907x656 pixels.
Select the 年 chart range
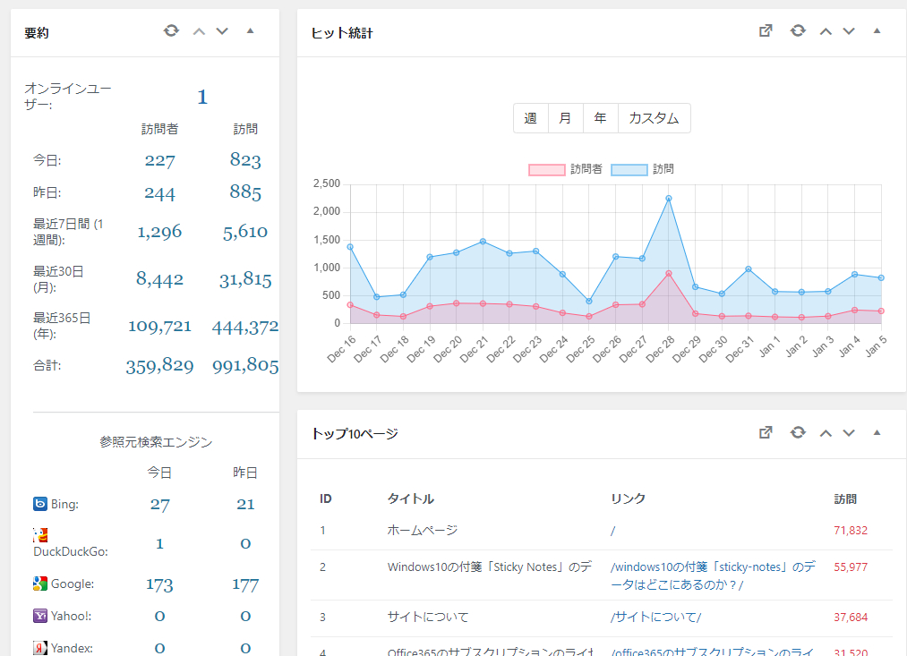tap(601, 118)
